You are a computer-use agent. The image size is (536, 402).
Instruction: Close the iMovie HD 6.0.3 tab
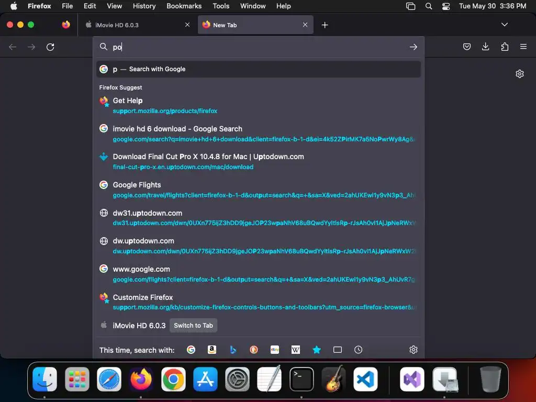click(187, 25)
